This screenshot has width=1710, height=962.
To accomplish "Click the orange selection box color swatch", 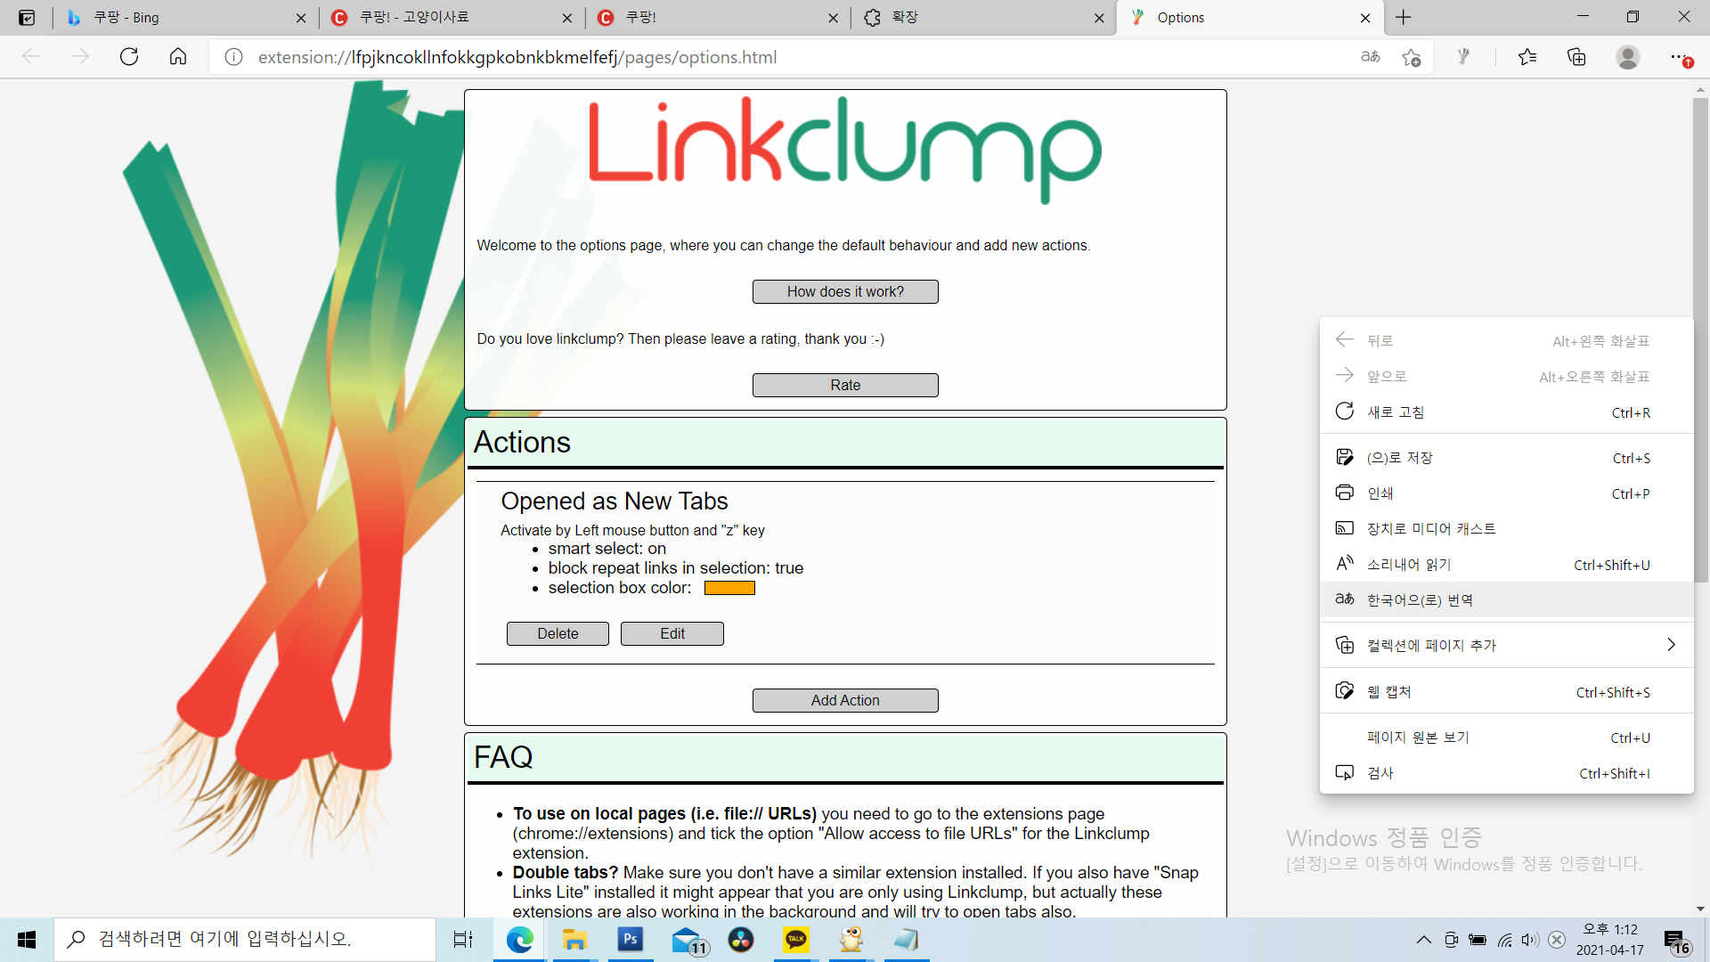I will (x=729, y=588).
